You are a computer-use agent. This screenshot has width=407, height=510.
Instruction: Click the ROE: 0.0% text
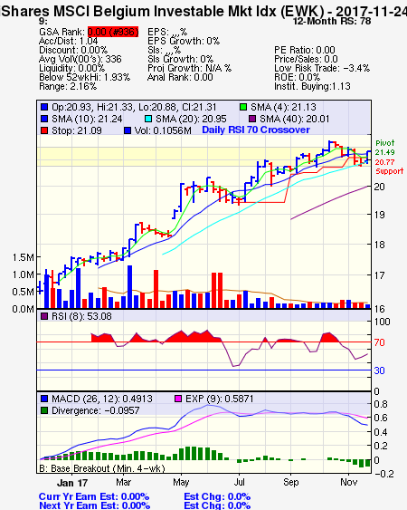(x=297, y=77)
